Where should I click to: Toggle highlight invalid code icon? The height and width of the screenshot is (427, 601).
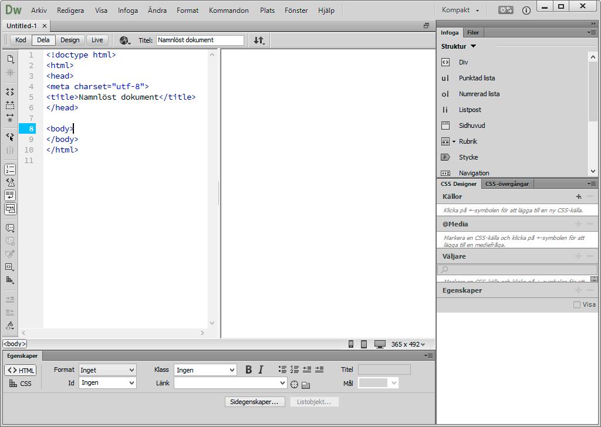click(x=11, y=182)
